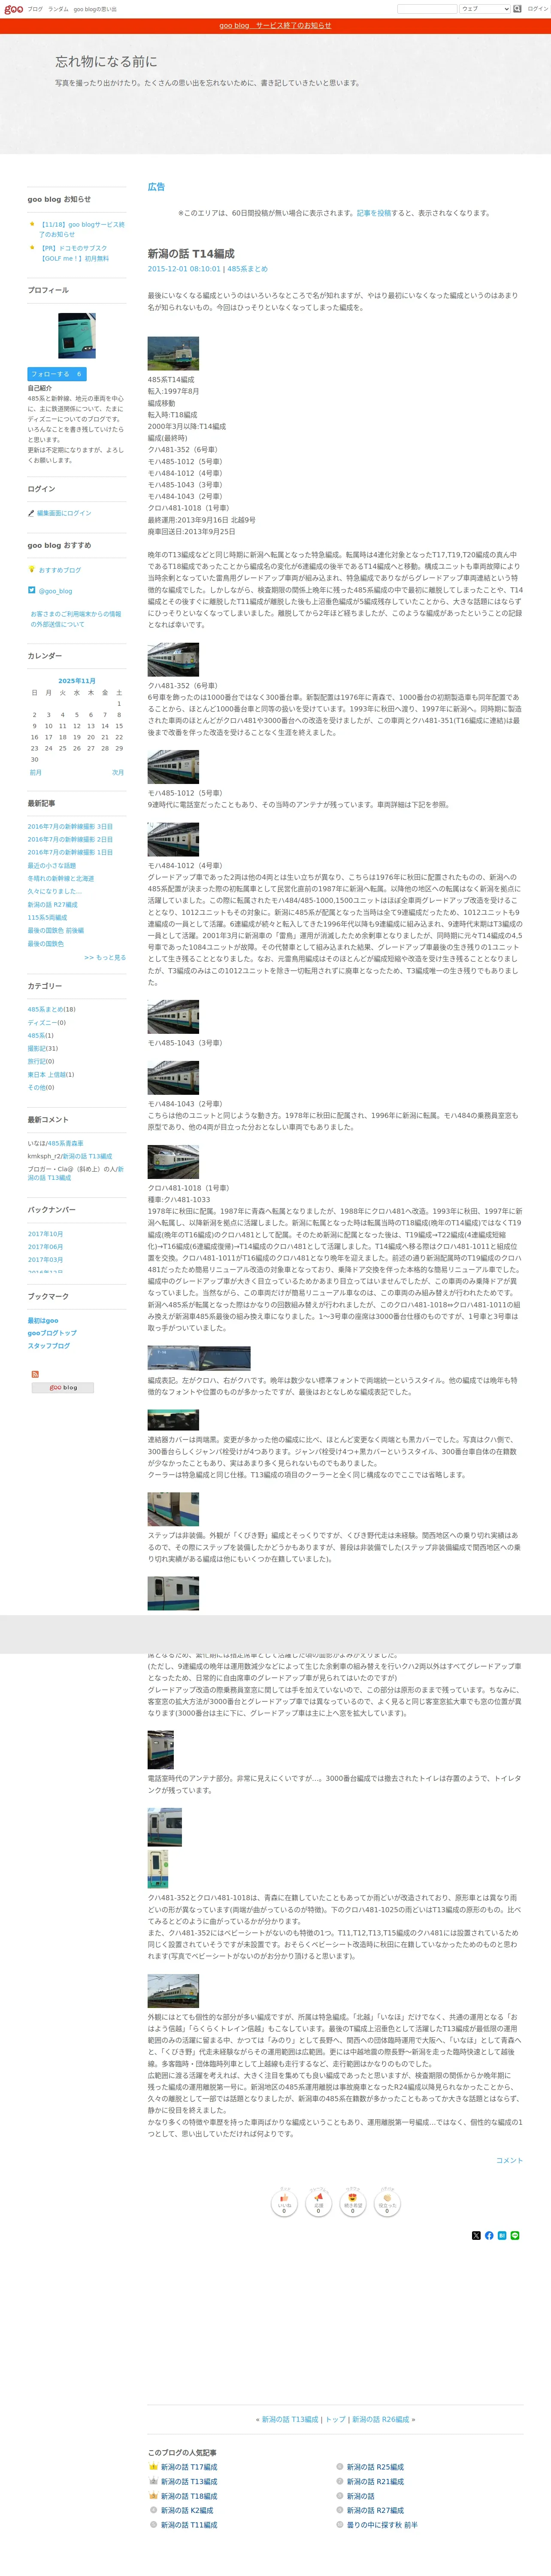This screenshot has width=551, height=2576.
Task: Click the コメント link below the article
Action: (509, 2160)
